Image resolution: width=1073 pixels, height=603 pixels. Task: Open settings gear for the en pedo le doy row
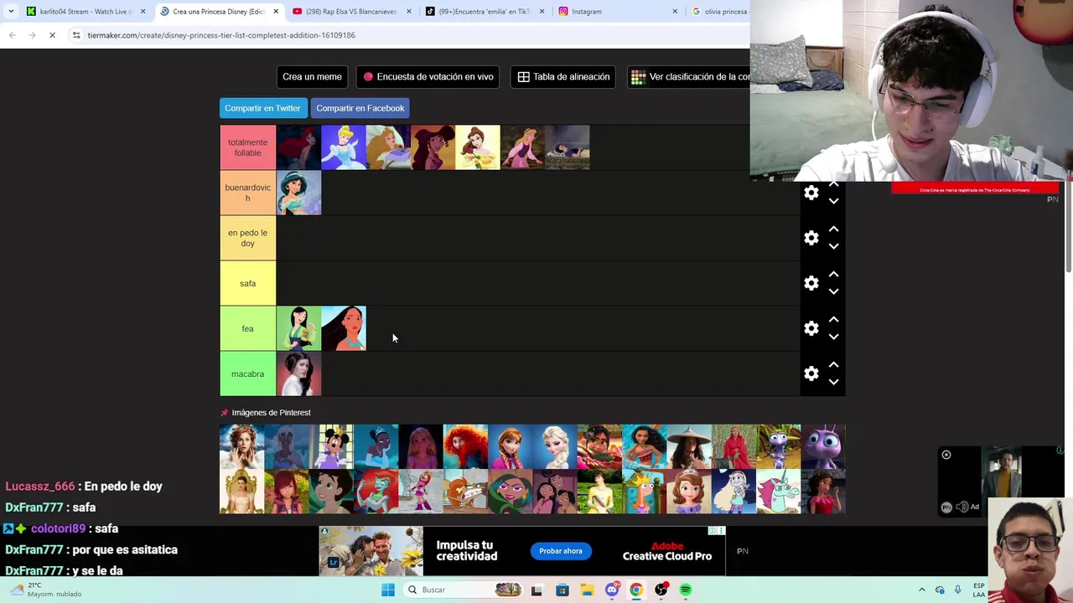[811, 238]
